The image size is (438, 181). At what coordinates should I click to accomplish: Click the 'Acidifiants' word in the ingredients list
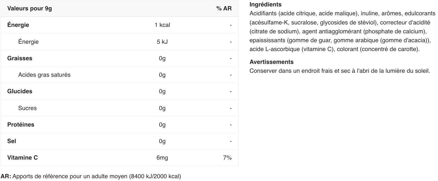263,13
